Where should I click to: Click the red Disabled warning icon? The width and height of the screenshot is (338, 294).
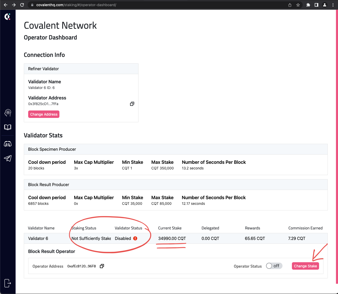tap(135, 238)
